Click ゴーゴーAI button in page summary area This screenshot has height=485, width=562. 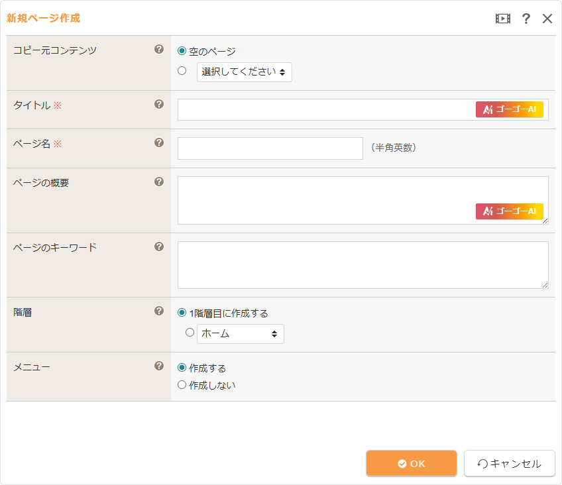[509, 211]
